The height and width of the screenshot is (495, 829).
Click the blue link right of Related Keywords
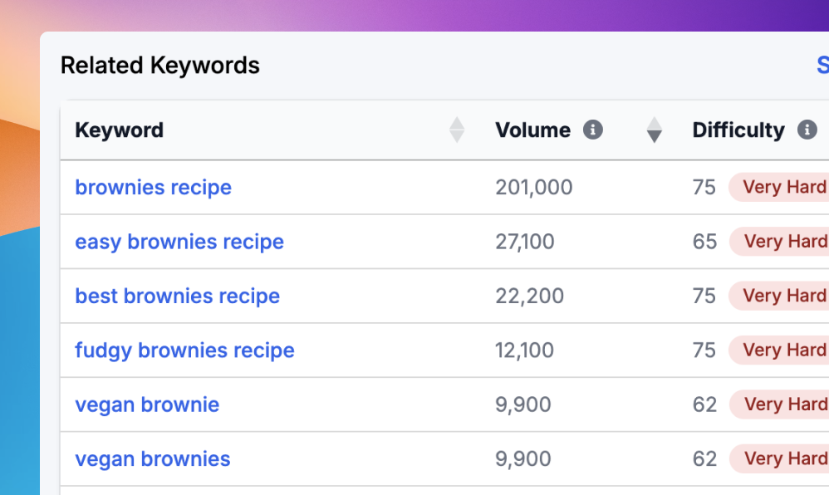pyautogui.click(x=822, y=66)
